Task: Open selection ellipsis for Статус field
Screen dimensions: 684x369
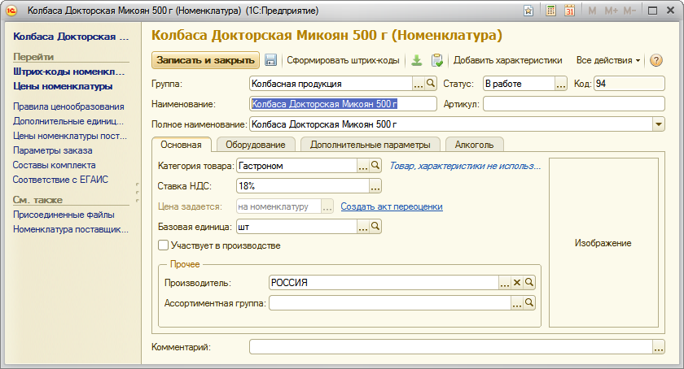Action: [x=560, y=83]
